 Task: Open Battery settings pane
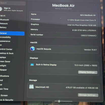[3, 28]
